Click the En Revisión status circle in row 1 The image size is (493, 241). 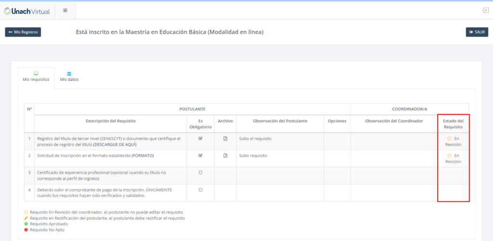click(449, 139)
